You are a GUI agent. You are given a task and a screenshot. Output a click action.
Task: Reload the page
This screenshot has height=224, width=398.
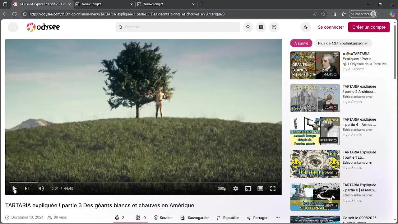click(x=14, y=14)
